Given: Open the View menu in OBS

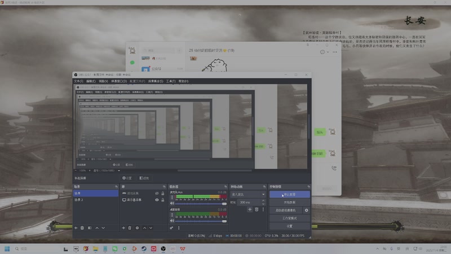Looking at the screenshot, I should click(x=103, y=81).
